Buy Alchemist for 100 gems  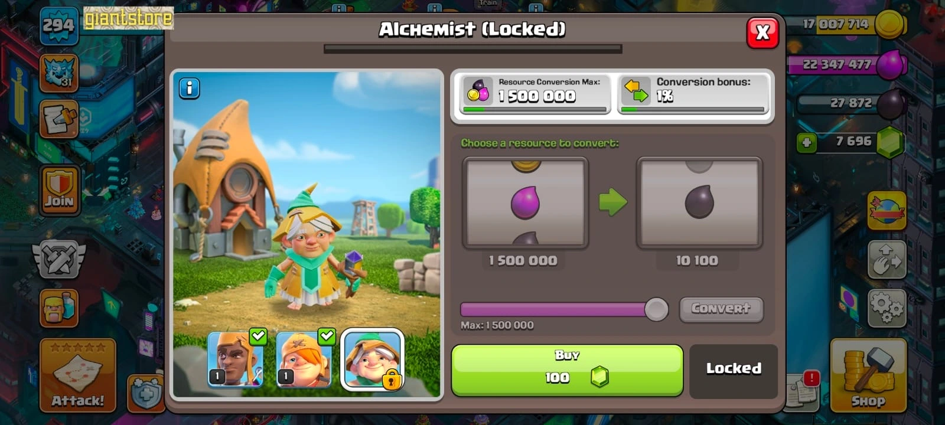pyautogui.click(x=567, y=370)
